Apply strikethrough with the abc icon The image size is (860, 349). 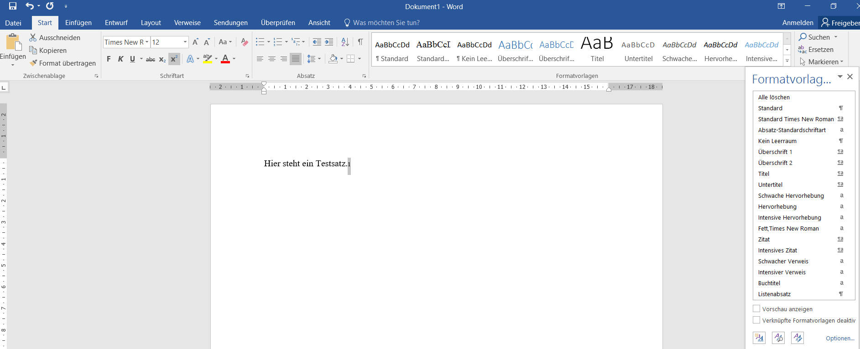151,59
